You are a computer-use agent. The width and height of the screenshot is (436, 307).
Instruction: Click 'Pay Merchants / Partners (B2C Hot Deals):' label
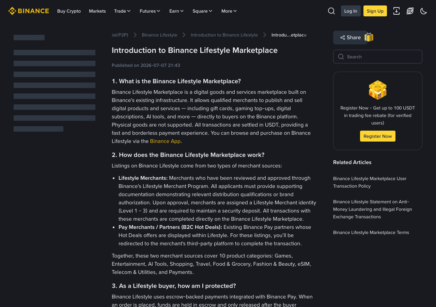(170, 227)
